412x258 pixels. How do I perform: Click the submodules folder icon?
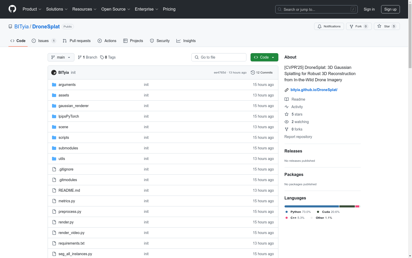click(54, 148)
